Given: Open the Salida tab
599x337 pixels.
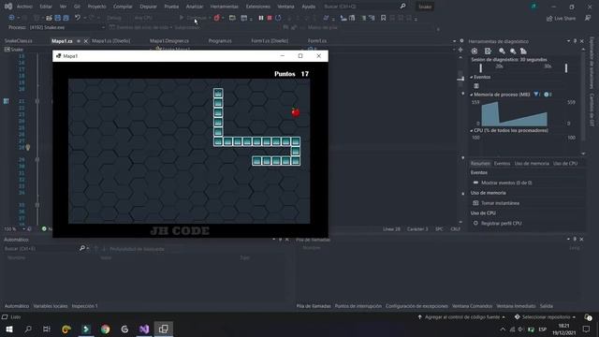Looking at the screenshot, I should click(547, 306).
